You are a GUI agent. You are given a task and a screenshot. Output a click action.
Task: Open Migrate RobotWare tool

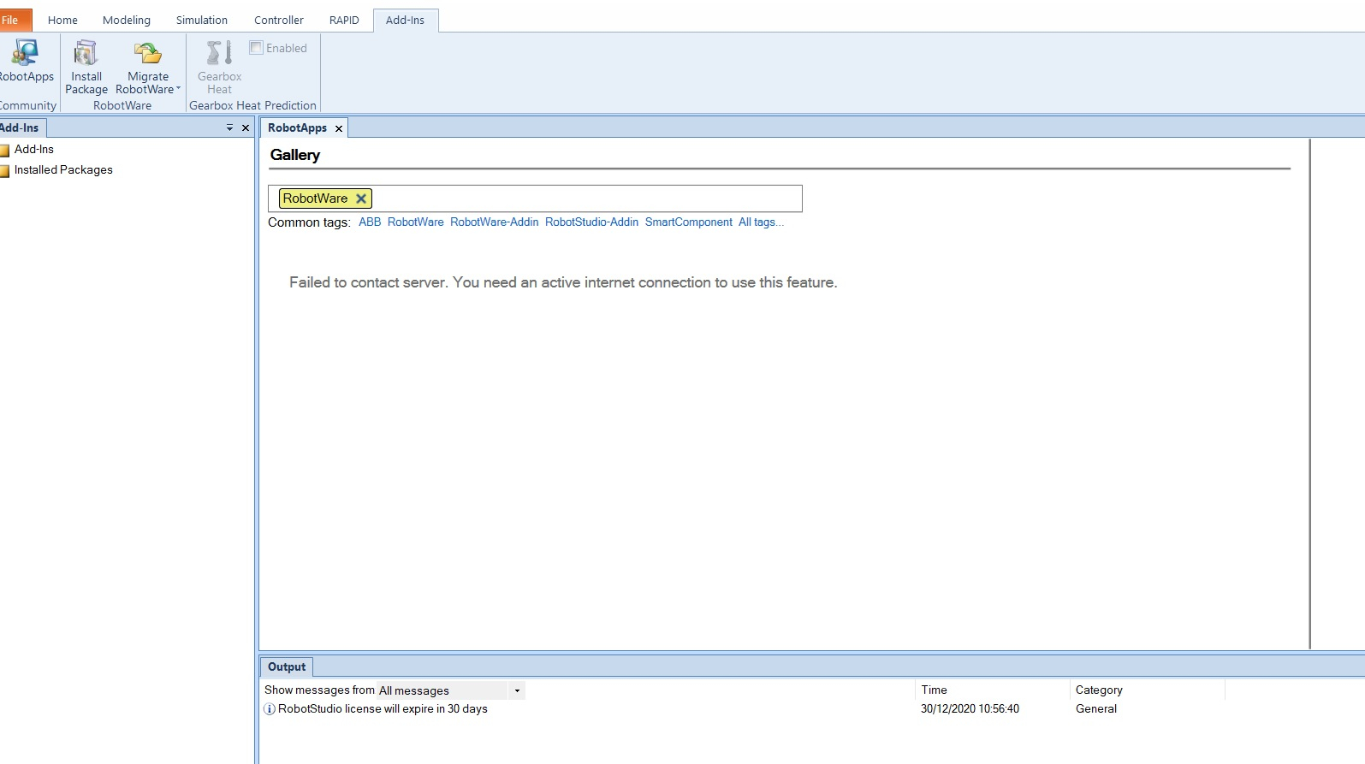point(148,53)
